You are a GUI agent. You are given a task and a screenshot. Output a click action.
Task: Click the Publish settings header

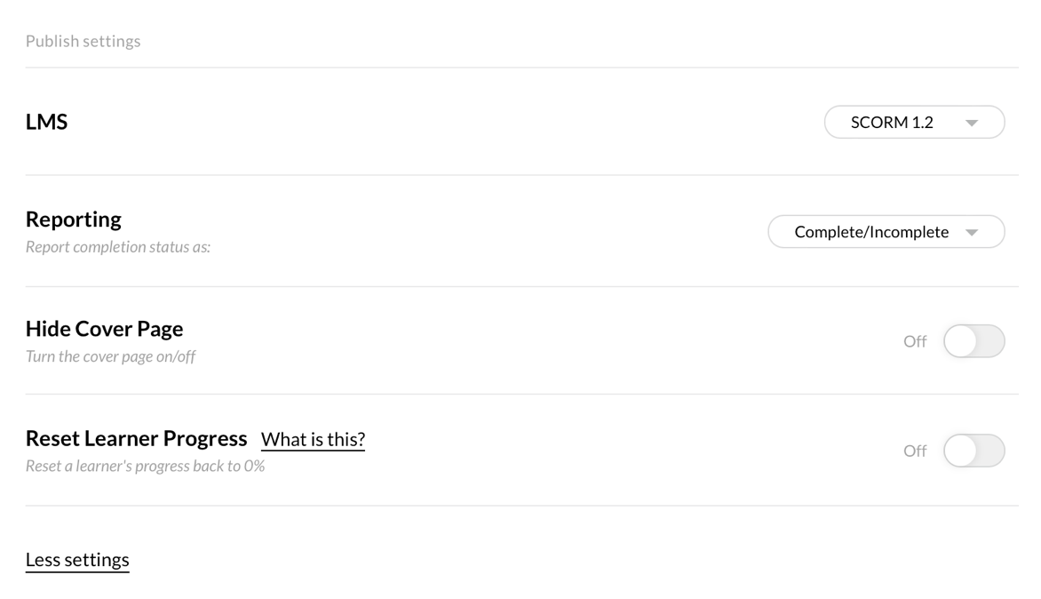[83, 40]
